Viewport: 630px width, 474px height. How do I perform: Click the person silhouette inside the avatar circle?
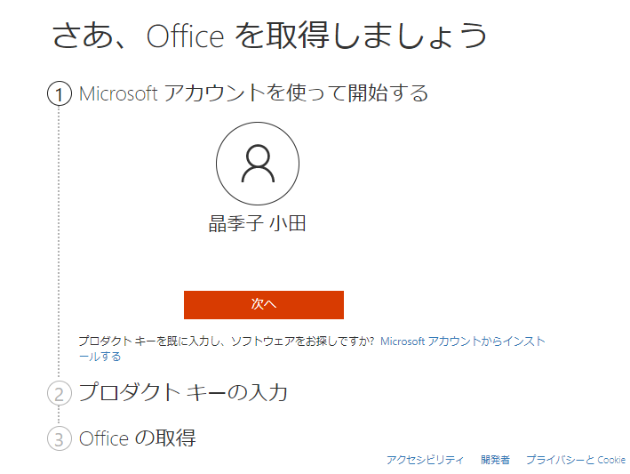pyautogui.click(x=258, y=164)
